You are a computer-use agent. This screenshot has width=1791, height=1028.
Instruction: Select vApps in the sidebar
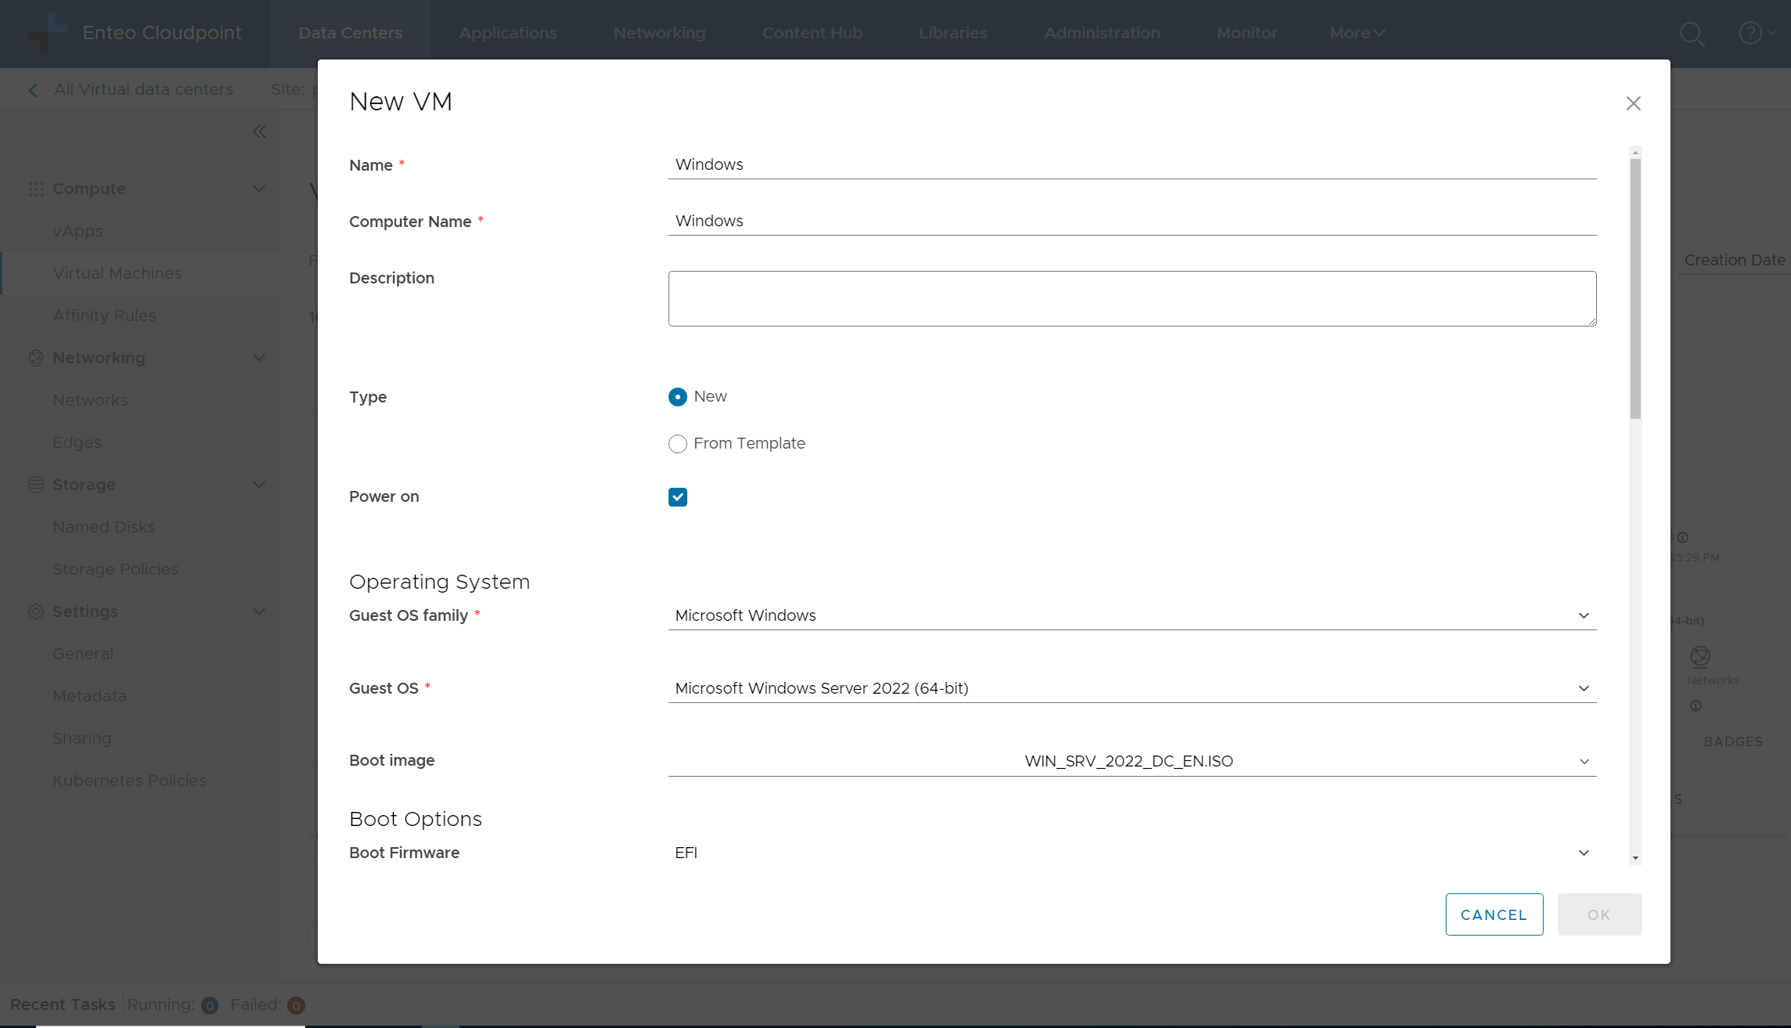pyautogui.click(x=77, y=231)
